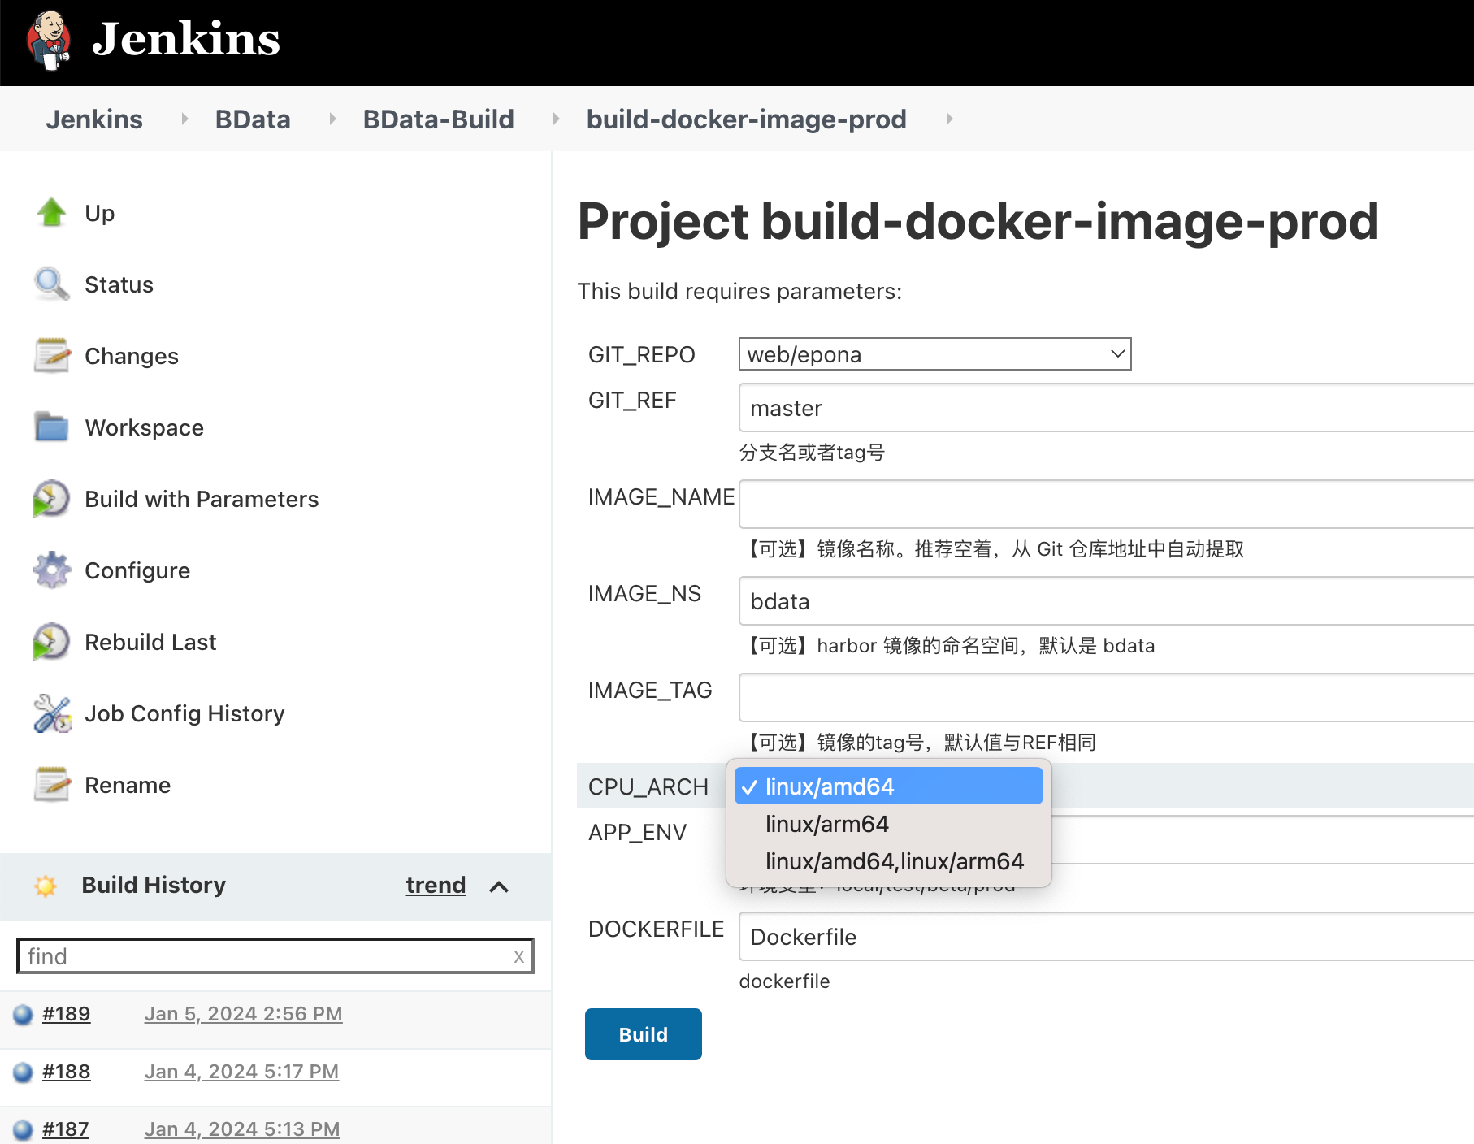Focus the IMAGE_NS field containing bdata
Image resolution: width=1474 pixels, height=1144 pixels.
[1106, 601]
